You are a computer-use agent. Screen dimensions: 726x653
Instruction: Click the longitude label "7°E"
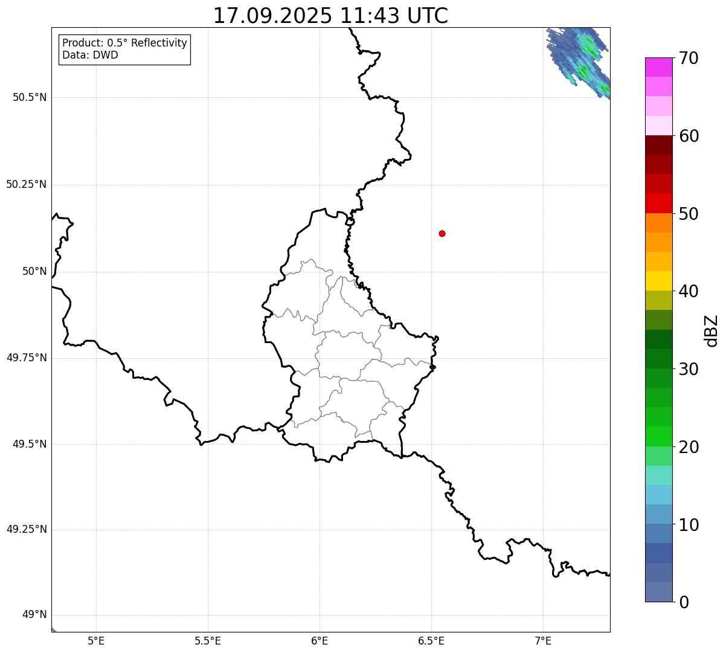(x=543, y=640)
